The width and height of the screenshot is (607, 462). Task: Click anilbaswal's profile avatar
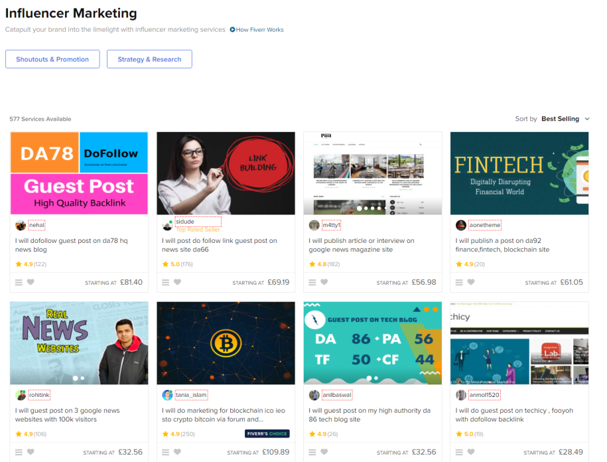[314, 395]
